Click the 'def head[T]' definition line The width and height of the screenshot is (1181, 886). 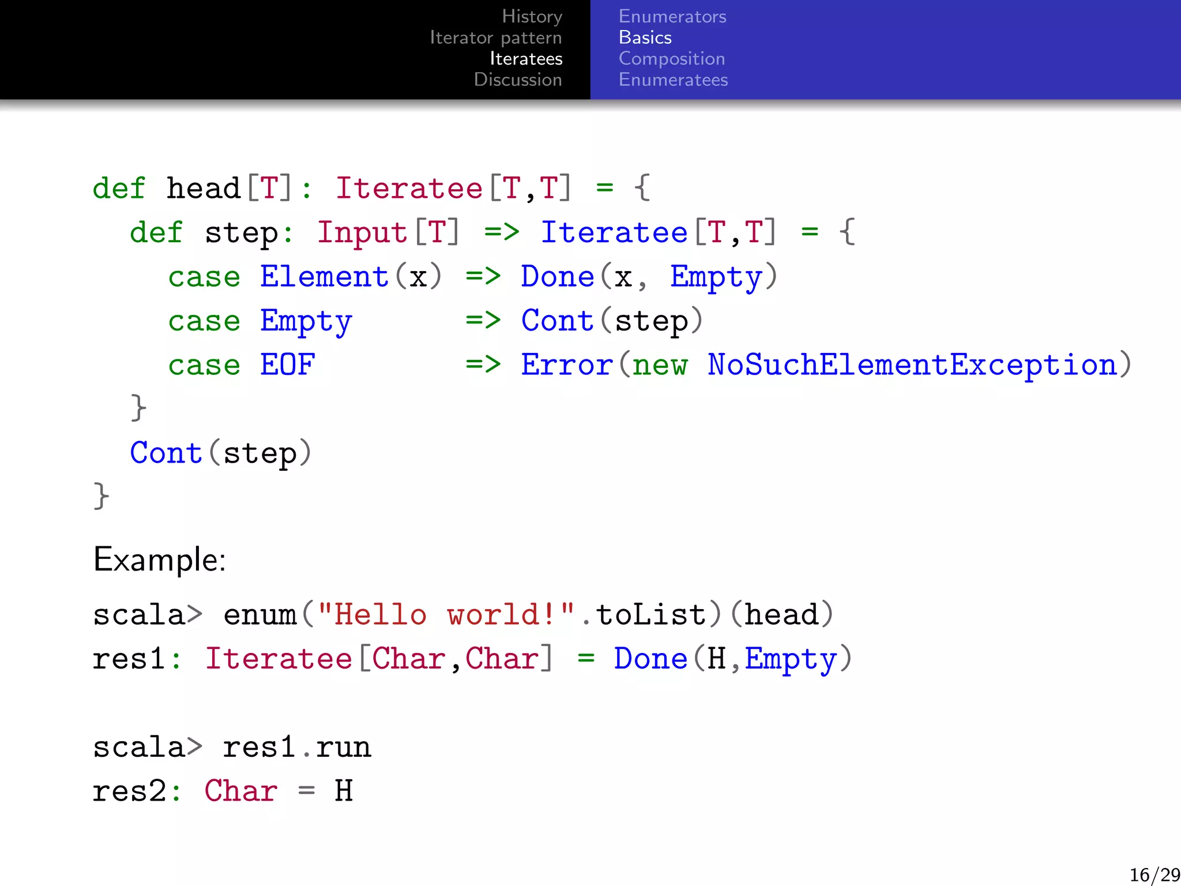point(372,188)
